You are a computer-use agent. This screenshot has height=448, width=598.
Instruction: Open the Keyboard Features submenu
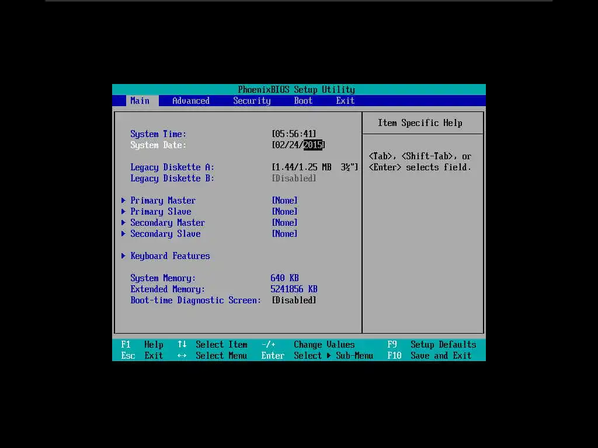170,256
